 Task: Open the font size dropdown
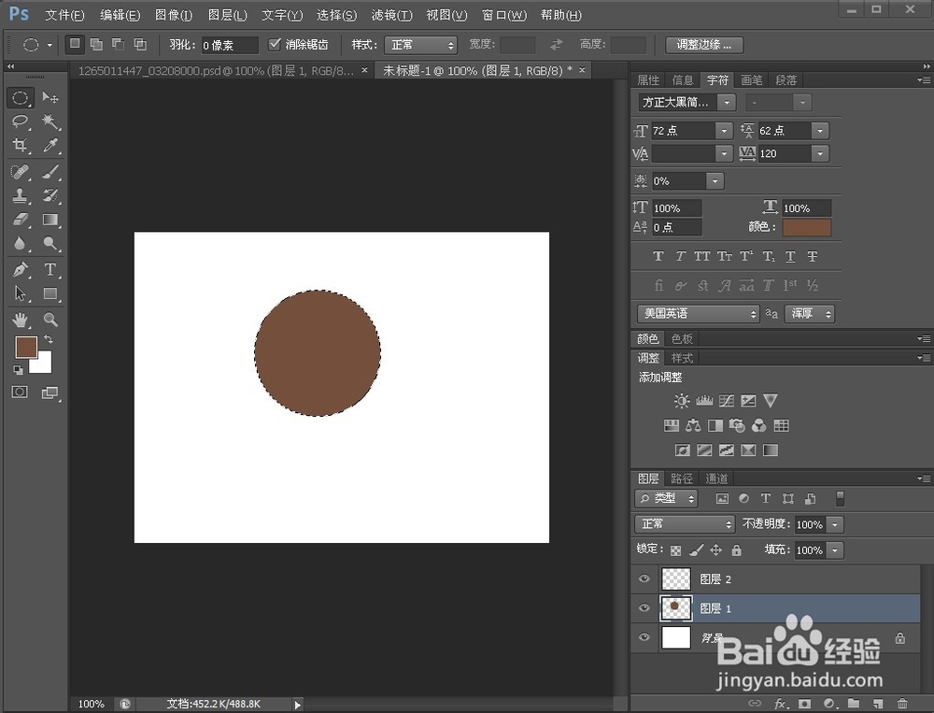(x=724, y=131)
